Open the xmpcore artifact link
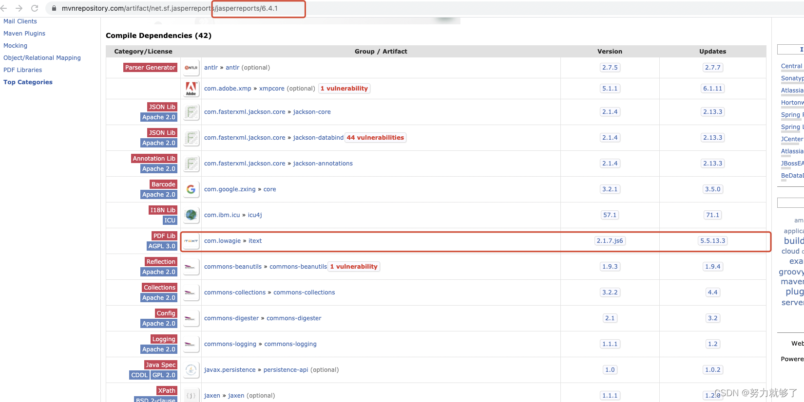This screenshot has height=402, width=804. coord(272,89)
